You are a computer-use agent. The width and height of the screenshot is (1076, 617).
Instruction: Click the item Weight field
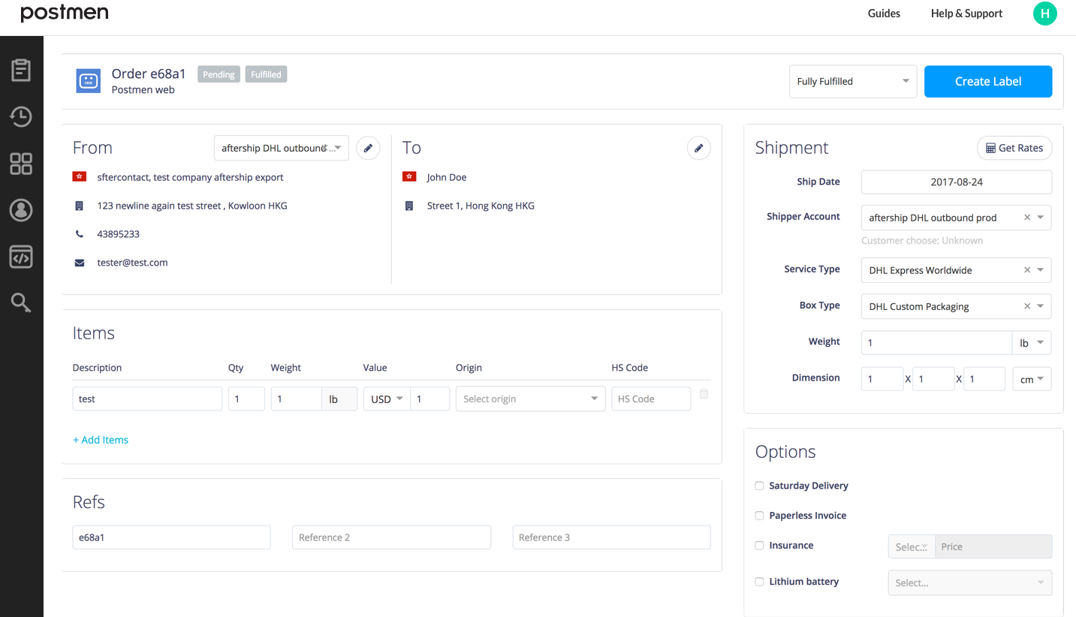tap(297, 399)
